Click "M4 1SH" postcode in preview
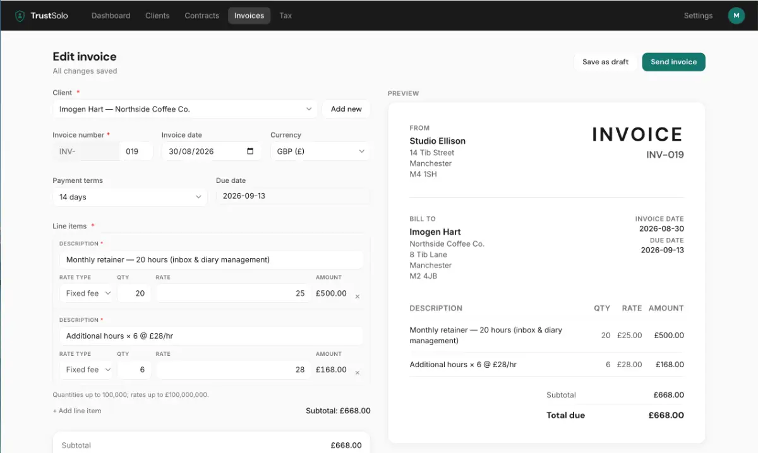The height and width of the screenshot is (453, 758). [x=423, y=174]
